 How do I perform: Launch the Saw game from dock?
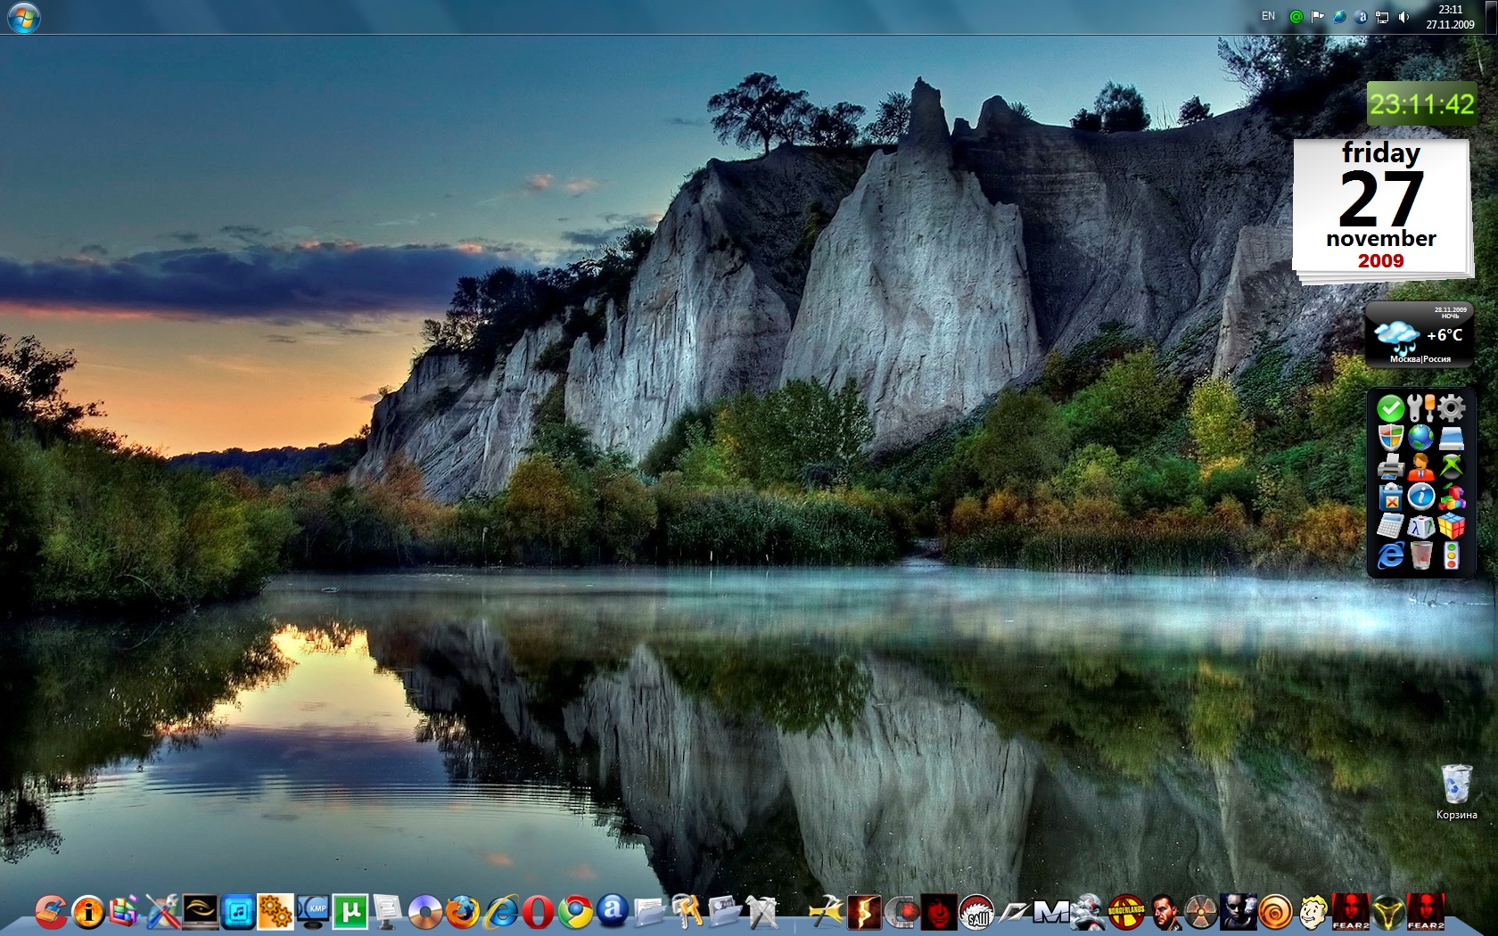point(976,912)
